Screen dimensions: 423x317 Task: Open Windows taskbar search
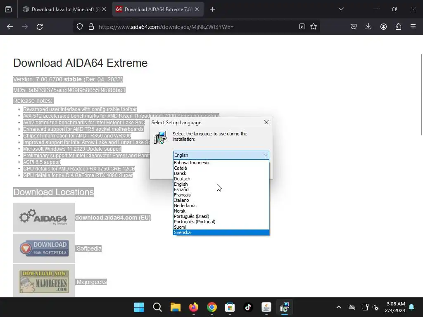157,307
